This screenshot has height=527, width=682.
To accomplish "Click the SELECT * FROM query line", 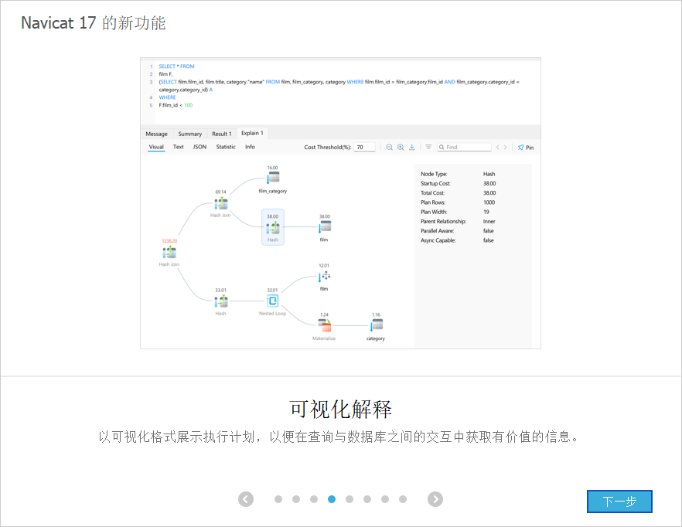I will point(176,66).
